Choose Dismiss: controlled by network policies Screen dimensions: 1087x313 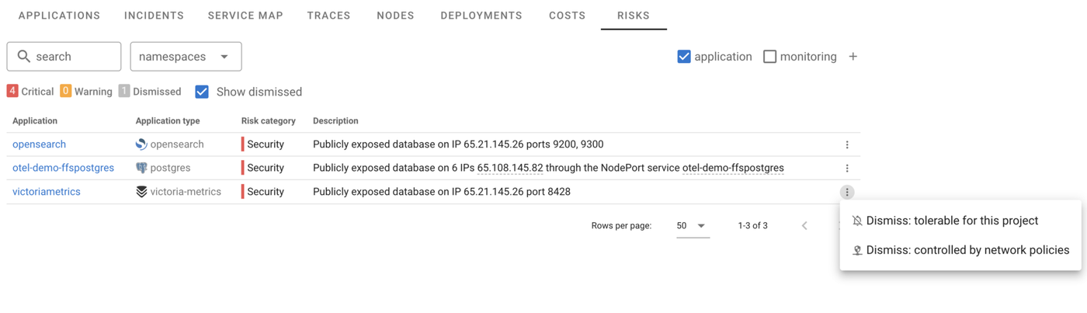pyautogui.click(x=967, y=250)
